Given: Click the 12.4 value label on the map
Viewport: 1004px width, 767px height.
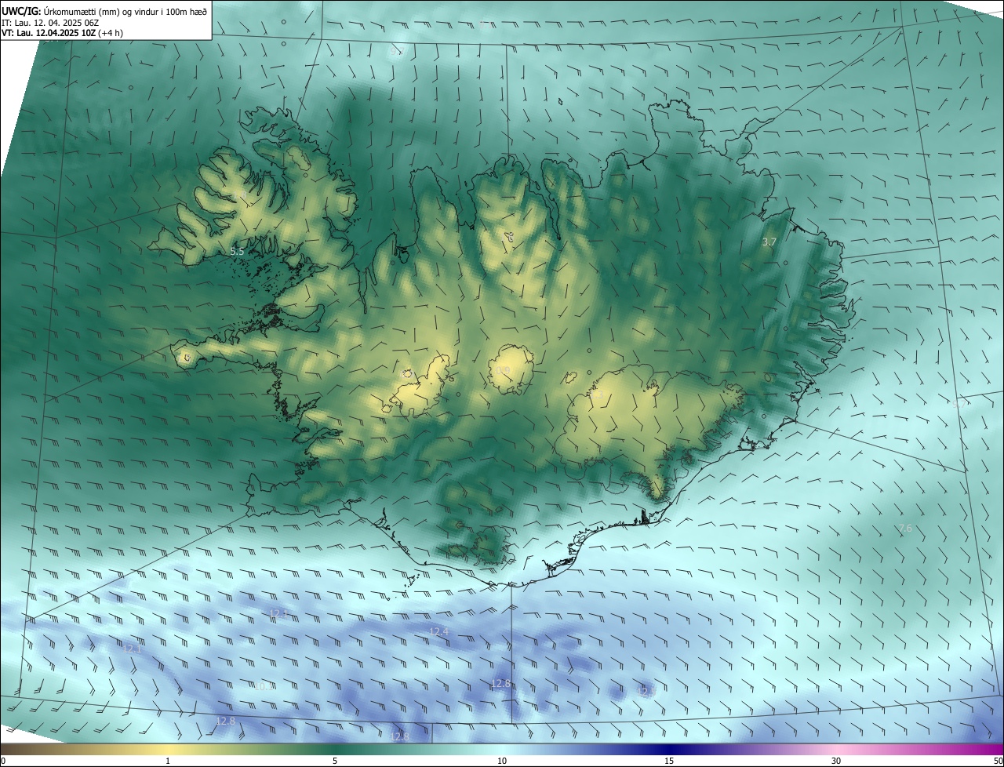Looking at the screenshot, I should [x=438, y=631].
